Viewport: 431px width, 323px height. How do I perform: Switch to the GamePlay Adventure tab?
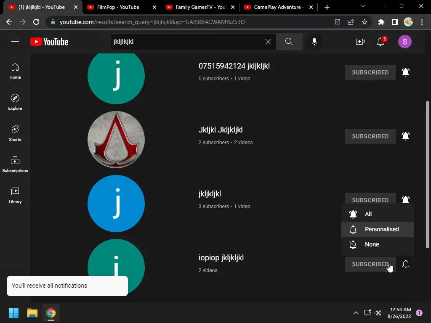[x=278, y=7]
